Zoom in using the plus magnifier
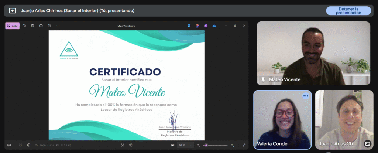Viewport: 378px width, 153px height. [x=232, y=145]
